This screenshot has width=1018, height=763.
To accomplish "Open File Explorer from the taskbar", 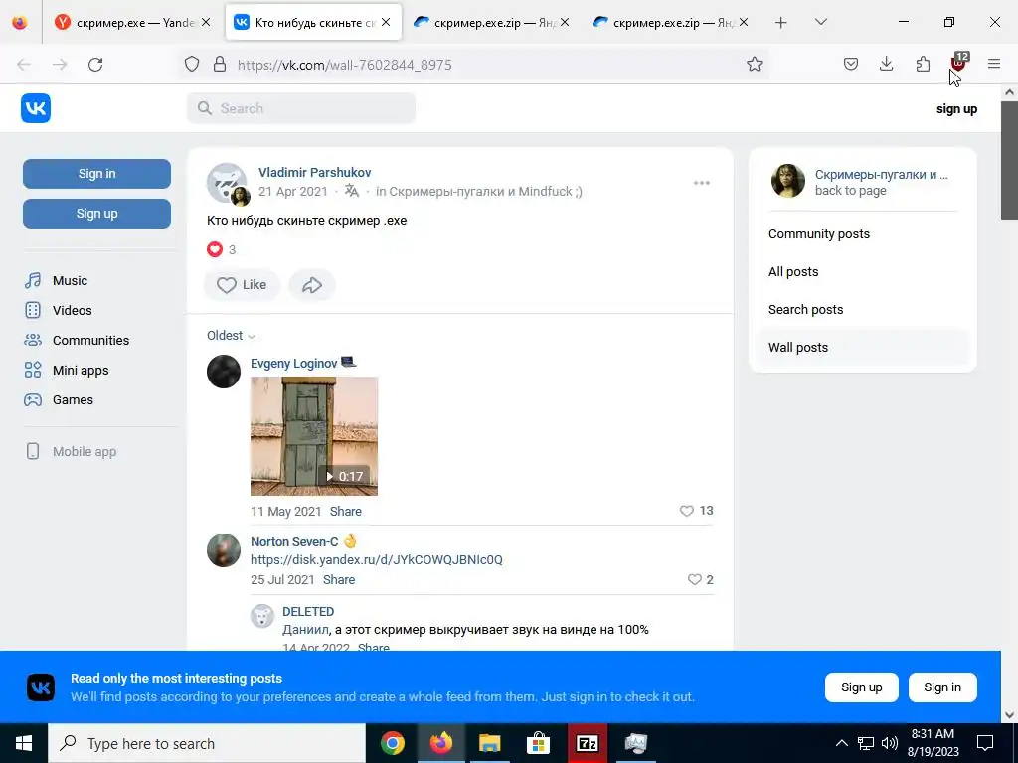I will tap(490, 743).
